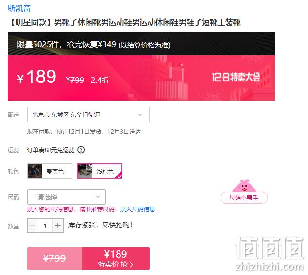
Task: Click the 尺码小帮手 size helper button
Action: [x=244, y=197]
